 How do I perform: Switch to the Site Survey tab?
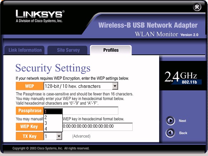[68, 50]
